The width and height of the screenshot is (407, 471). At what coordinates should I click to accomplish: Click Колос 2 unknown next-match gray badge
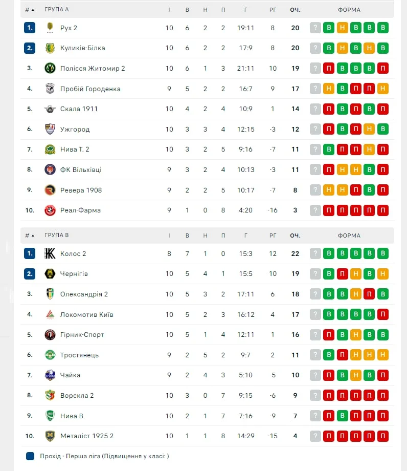click(315, 253)
